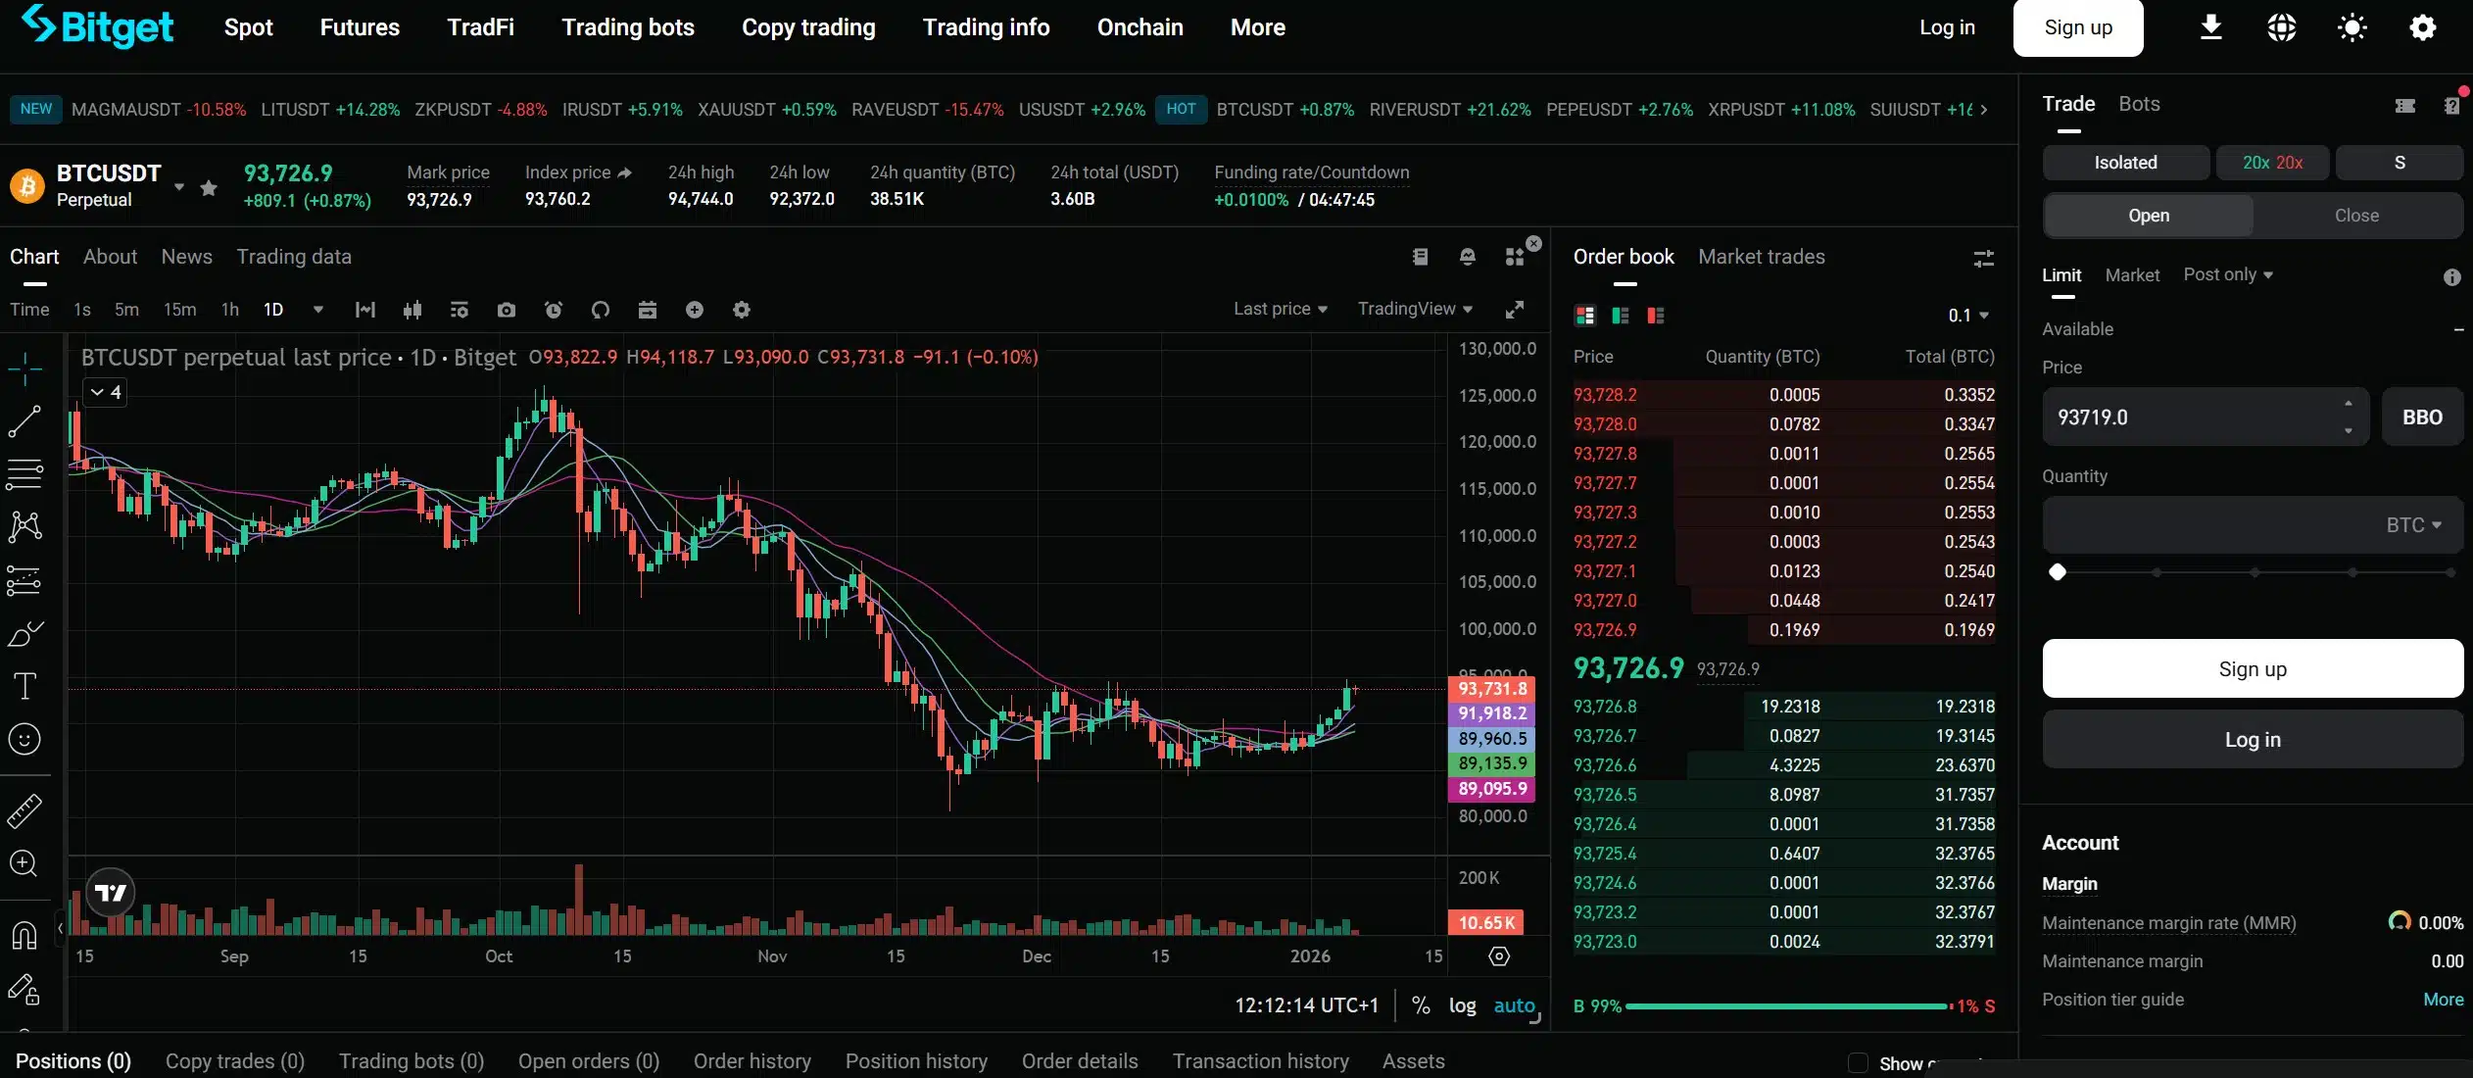Toggle the auto scale option
Screen dimensions: 2473x1078
1514,1005
